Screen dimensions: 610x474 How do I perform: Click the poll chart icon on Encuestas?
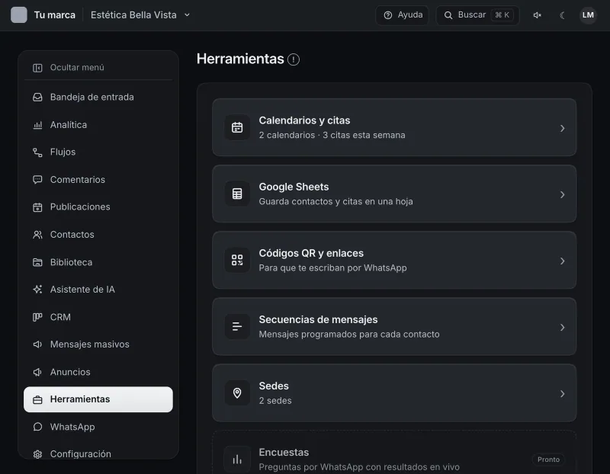(x=237, y=460)
